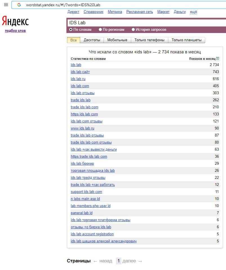Open the lab members php user id link
The height and width of the screenshot is (270, 226).
coord(91,206)
